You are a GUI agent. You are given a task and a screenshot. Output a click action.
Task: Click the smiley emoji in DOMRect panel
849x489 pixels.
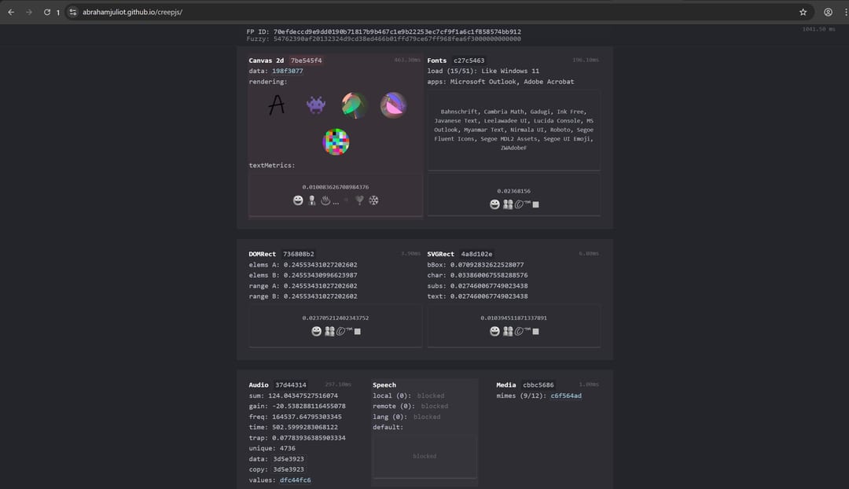[316, 332]
